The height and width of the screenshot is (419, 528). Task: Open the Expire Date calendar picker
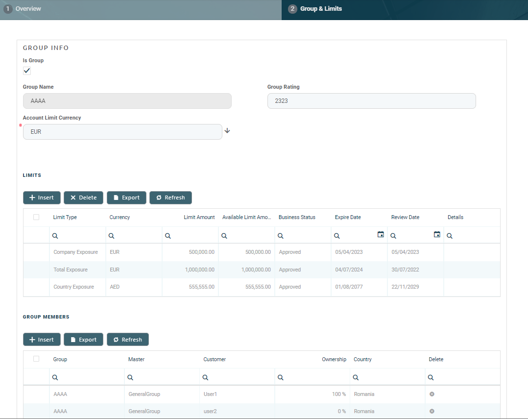click(381, 235)
